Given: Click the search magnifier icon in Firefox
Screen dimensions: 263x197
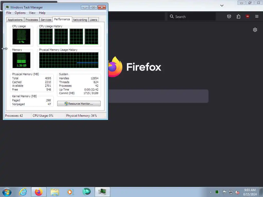Looking at the screenshot, I should coord(172,16).
